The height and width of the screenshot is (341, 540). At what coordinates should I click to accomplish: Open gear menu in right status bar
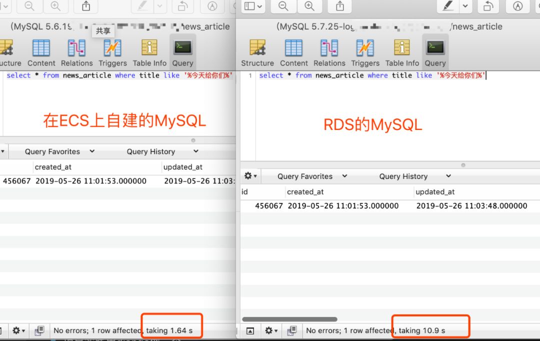(270, 330)
